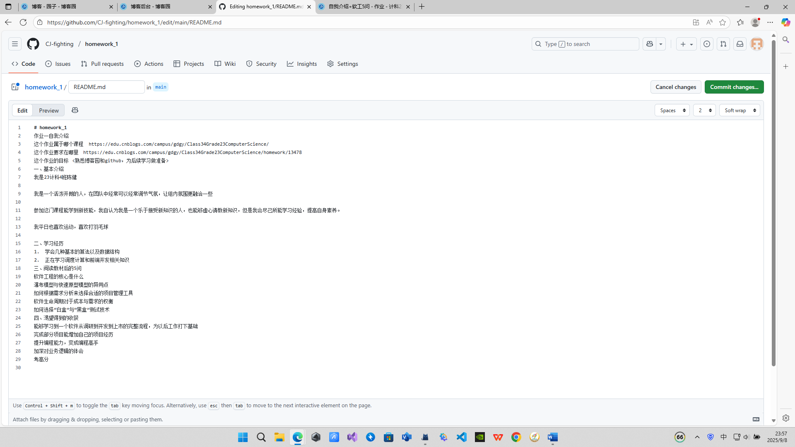Screen dimensions: 795x447
Task: Open the Settings repository tab
Action: [342, 64]
